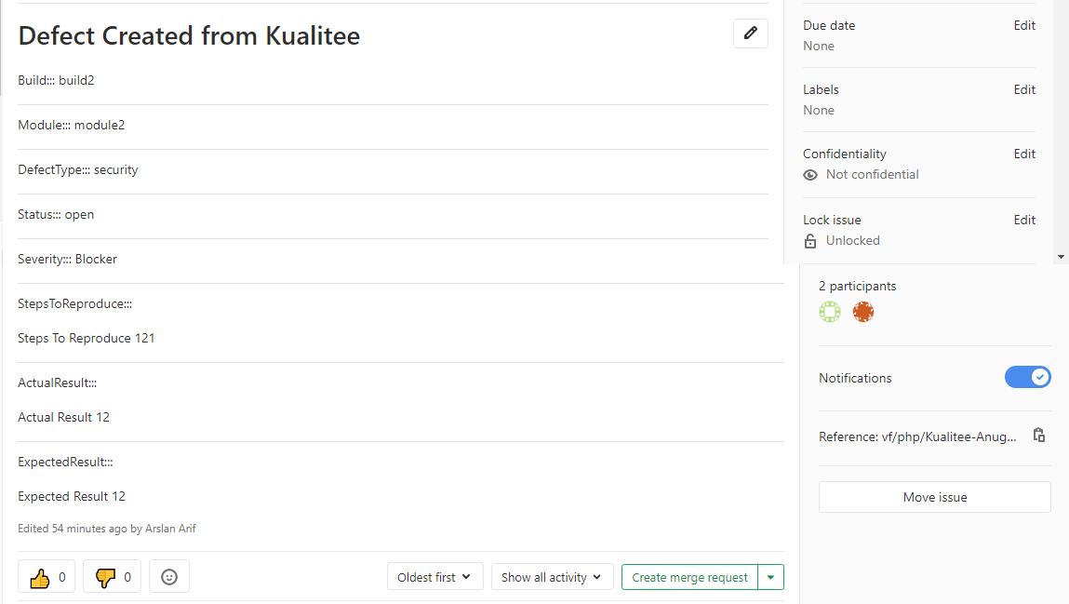Edit the Due date
Image resolution: width=1069 pixels, height=604 pixels.
pyautogui.click(x=1024, y=25)
